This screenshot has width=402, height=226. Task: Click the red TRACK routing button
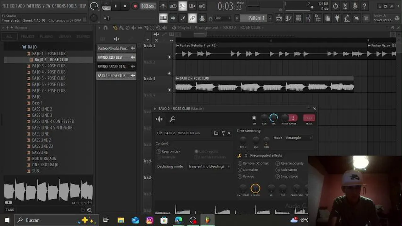[309, 118]
